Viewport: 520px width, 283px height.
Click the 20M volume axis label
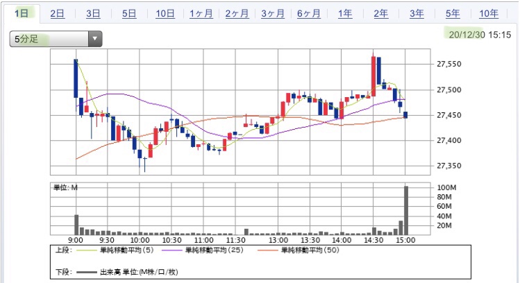coord(444,225)
